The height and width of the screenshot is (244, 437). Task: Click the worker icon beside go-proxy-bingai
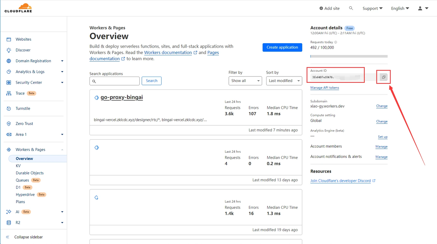[x=96, y=97]
